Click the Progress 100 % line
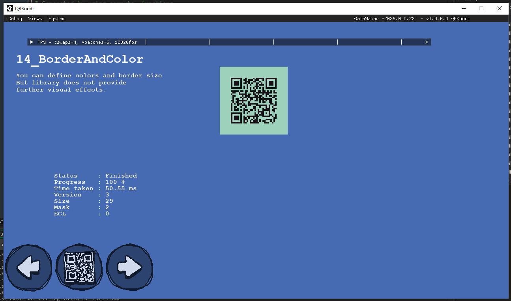This screenshot has height=301, width=511. tap(90, 182)
